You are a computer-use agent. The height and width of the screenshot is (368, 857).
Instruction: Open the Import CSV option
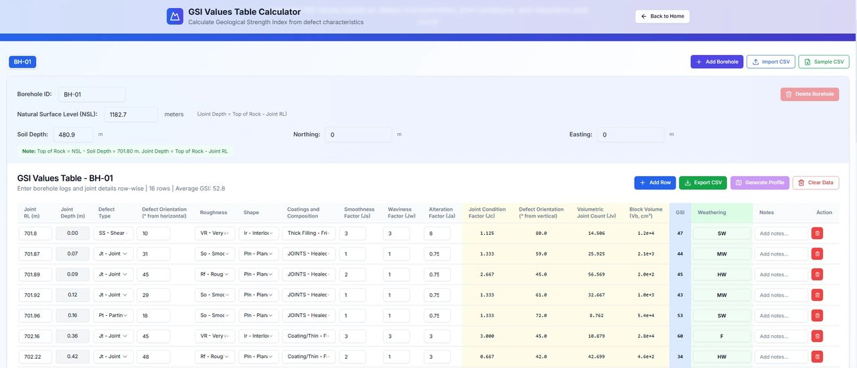coord(771,62)
